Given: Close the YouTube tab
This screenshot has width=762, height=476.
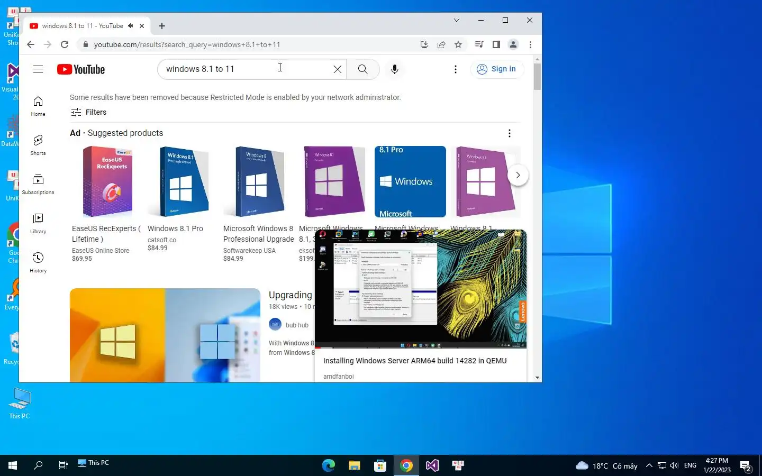Looking at the screenshot, I should click(142, 25).
